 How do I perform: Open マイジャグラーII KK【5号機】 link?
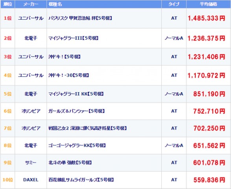point(76,94)
